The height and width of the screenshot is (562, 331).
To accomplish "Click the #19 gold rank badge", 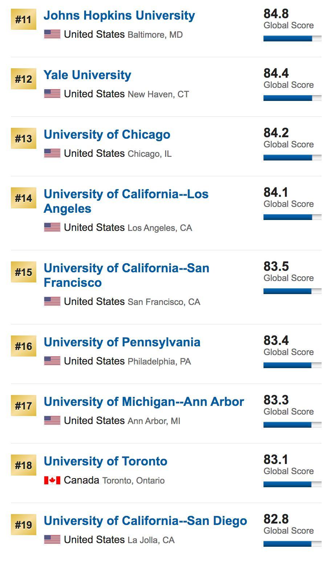I will click(24, 525).
